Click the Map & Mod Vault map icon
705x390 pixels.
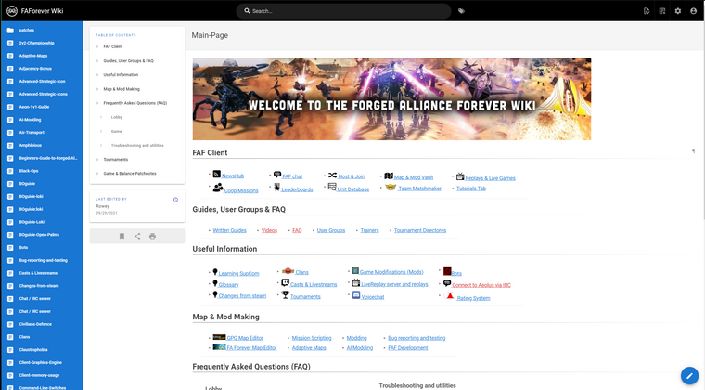pos(389,175)
